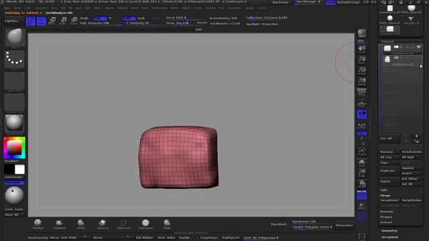This screenshot has height=241, width=429.
Task: Toggle the Zadd mode button
Action: point(129,18)
